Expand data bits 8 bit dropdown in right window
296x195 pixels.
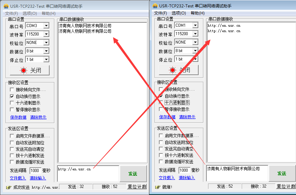click(x=196, y=51)
